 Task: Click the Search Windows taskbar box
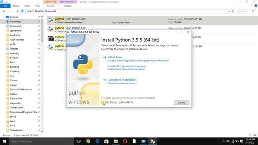tap(41, 141)
